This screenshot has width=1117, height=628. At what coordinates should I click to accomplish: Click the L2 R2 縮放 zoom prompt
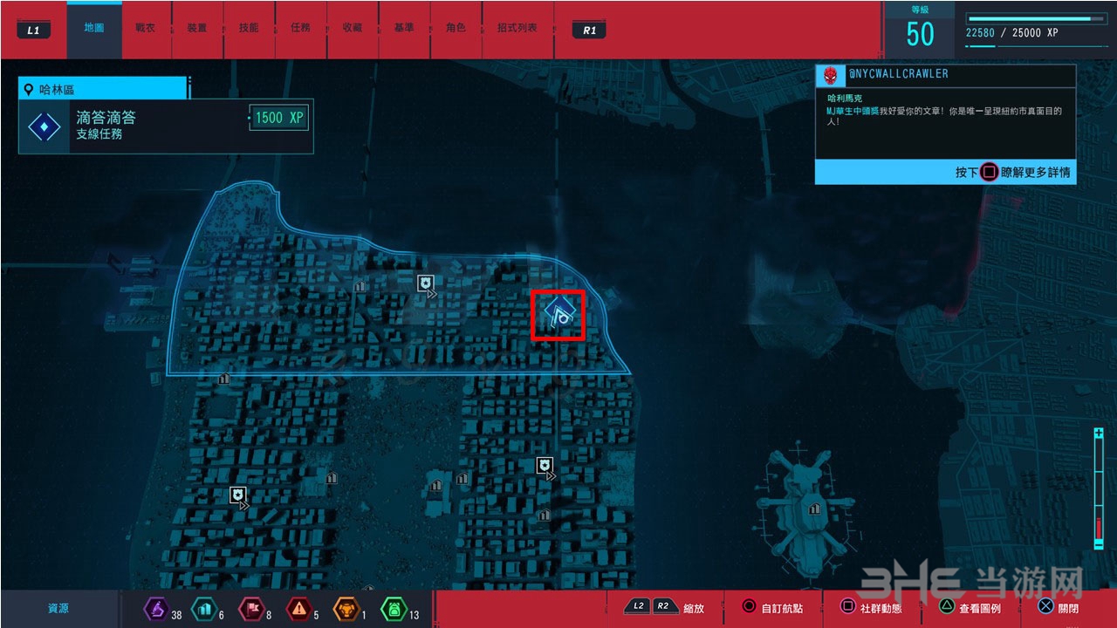[x=666, y=608]
